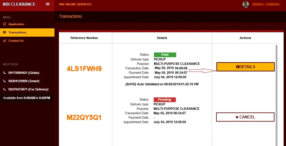Viewport: 286px width, 146px height.
Task: Select help desk number 09179999421 (Globe)
Action: pos(24,73)
